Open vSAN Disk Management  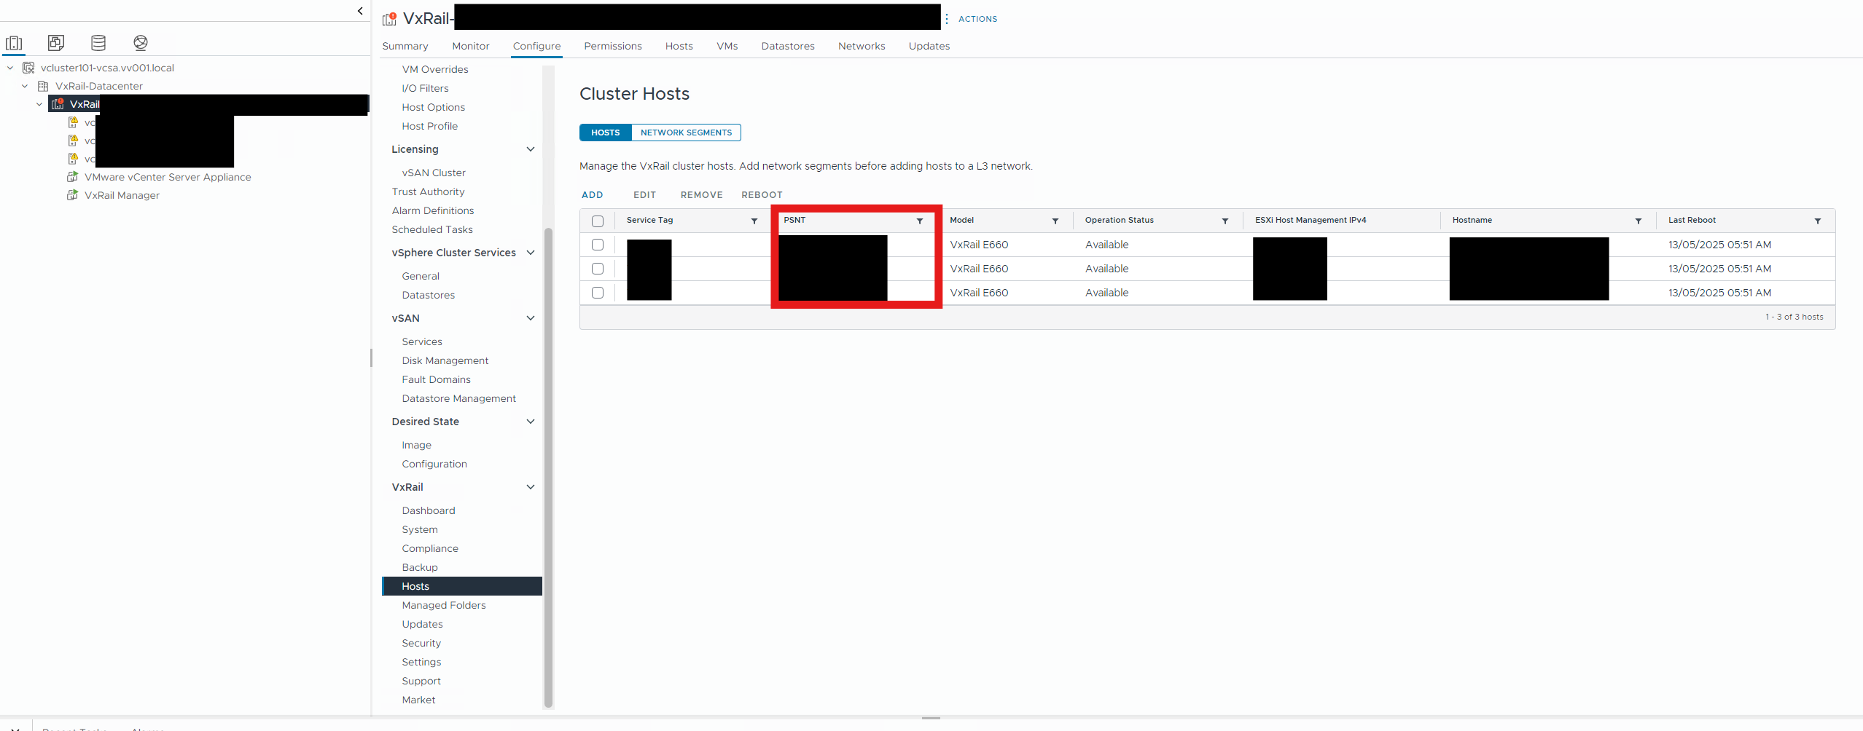tap(445, 360)
